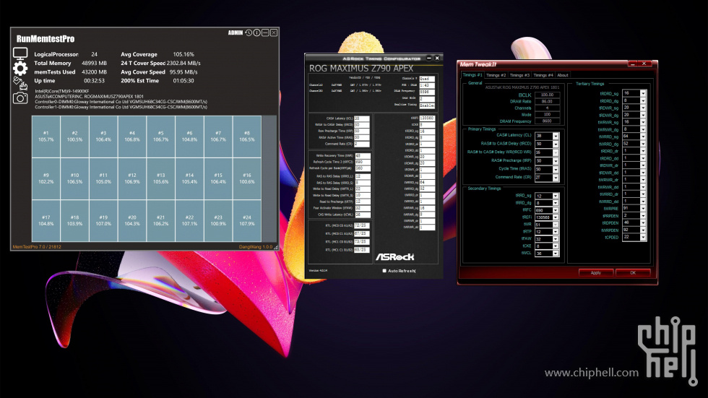Open RunMemtestPro settings gear icon
The image size is (708, 398).
[x=20, y=69]
